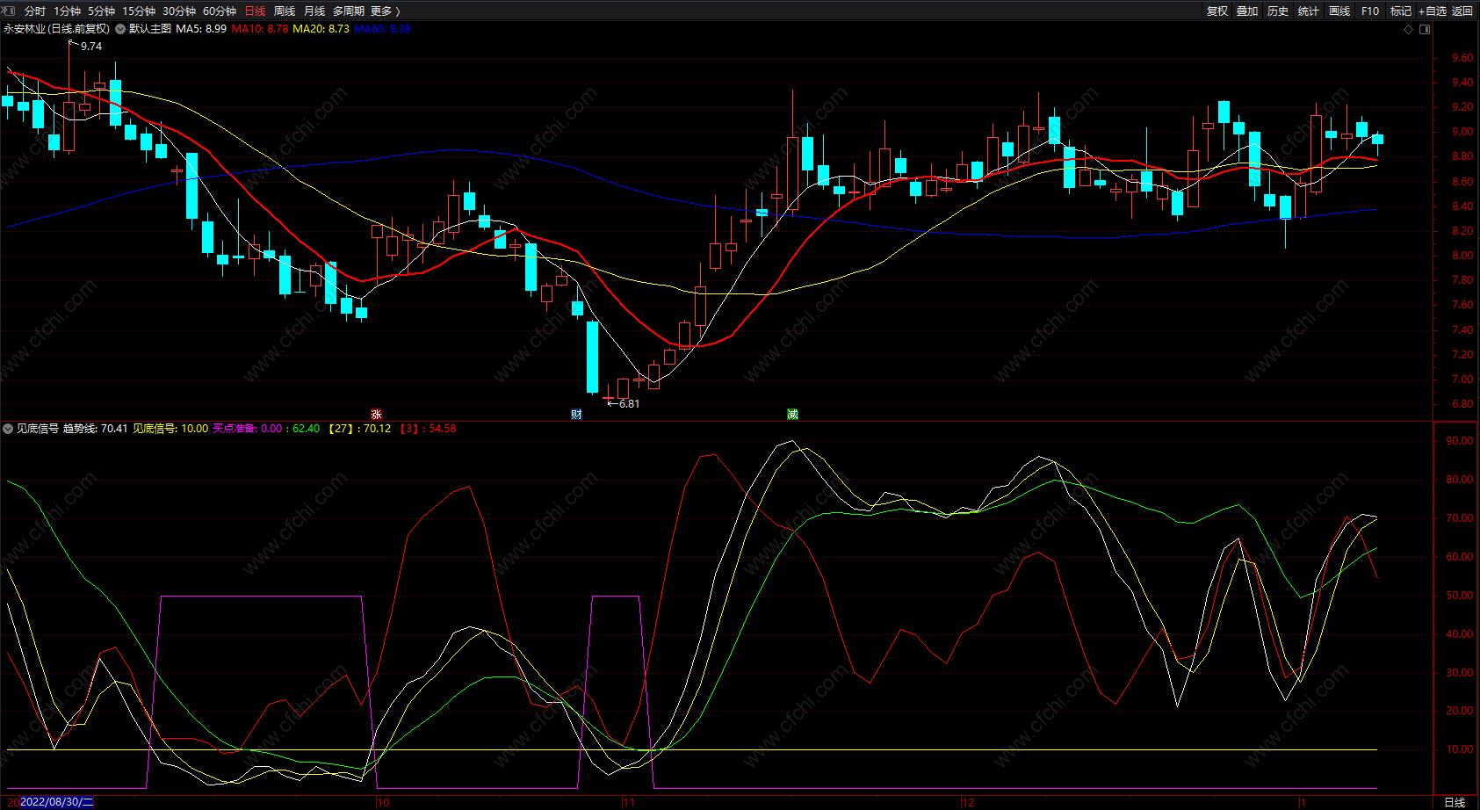Click the 9.60 price axis label
This screenshot has height=810, width=1480.
click(x=1462, y=58)
